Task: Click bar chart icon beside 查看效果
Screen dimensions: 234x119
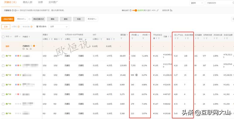Action: click(171, 11)
